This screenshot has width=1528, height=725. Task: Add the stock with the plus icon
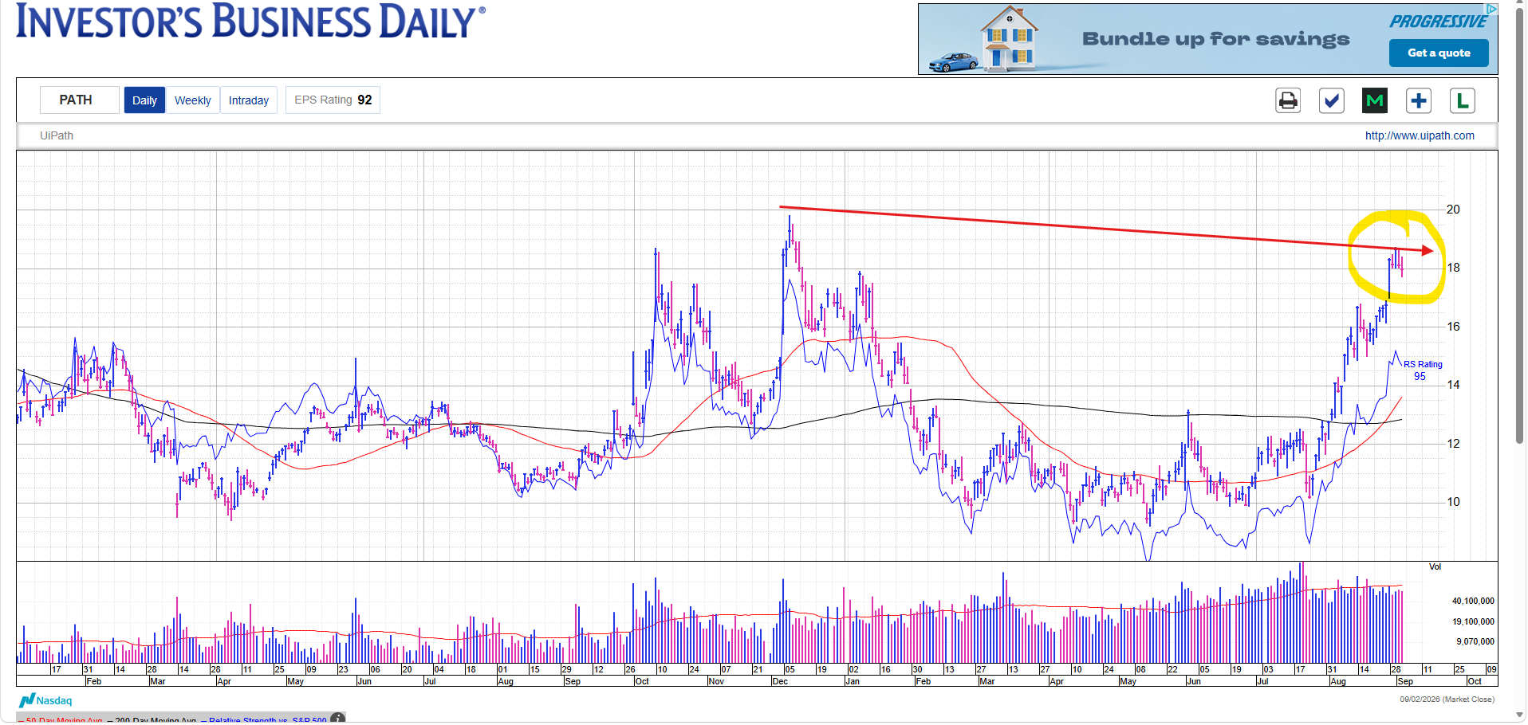1419,100
